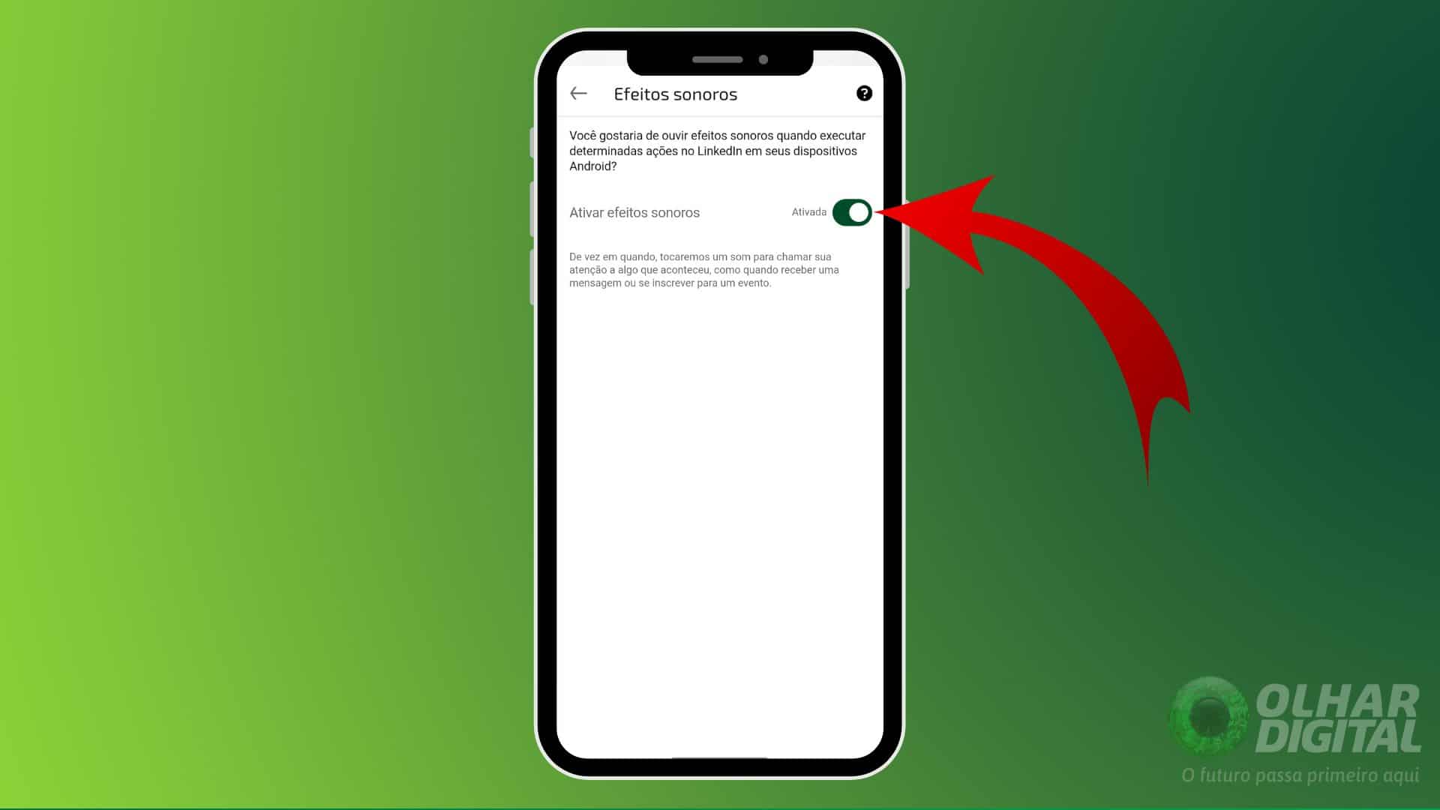This screenshot has height=810, width=1440.
Task: Access LinkedIn sound effects help
Action: (863, 93)
